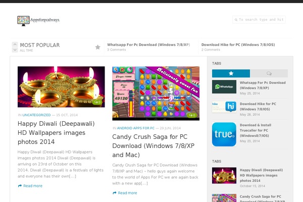Click the 'October 15, 2014' sidebar date
This screenshot has width=303, height=202.
pos(252,186)
